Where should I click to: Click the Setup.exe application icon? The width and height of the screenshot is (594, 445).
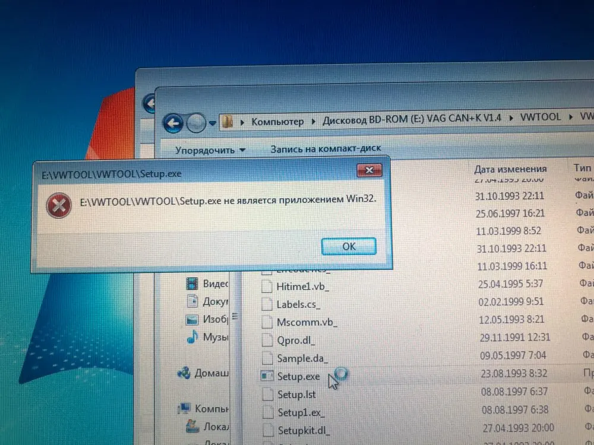click(x=267, y=376)
